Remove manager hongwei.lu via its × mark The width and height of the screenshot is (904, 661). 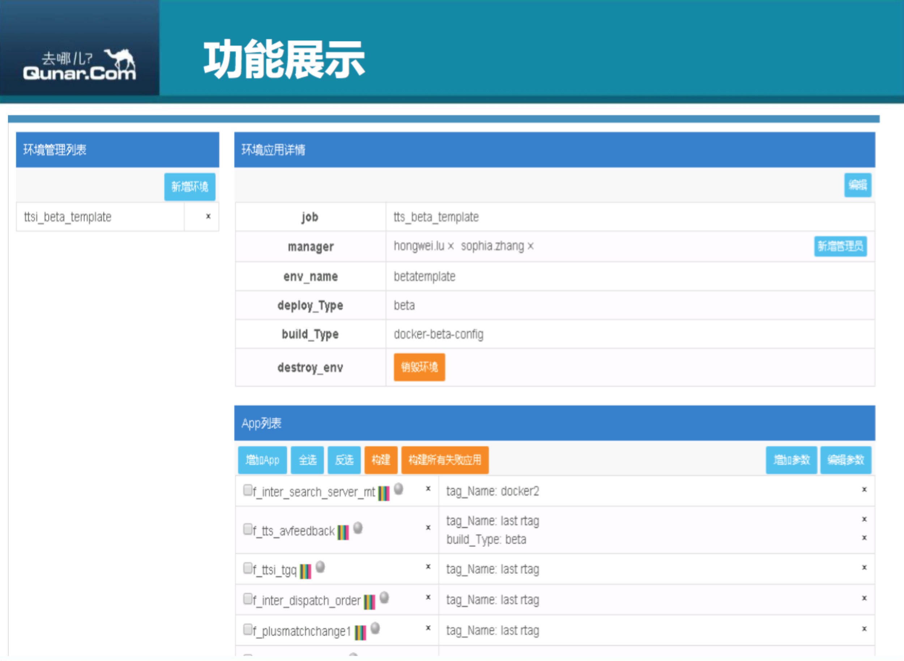pos(451,247)
